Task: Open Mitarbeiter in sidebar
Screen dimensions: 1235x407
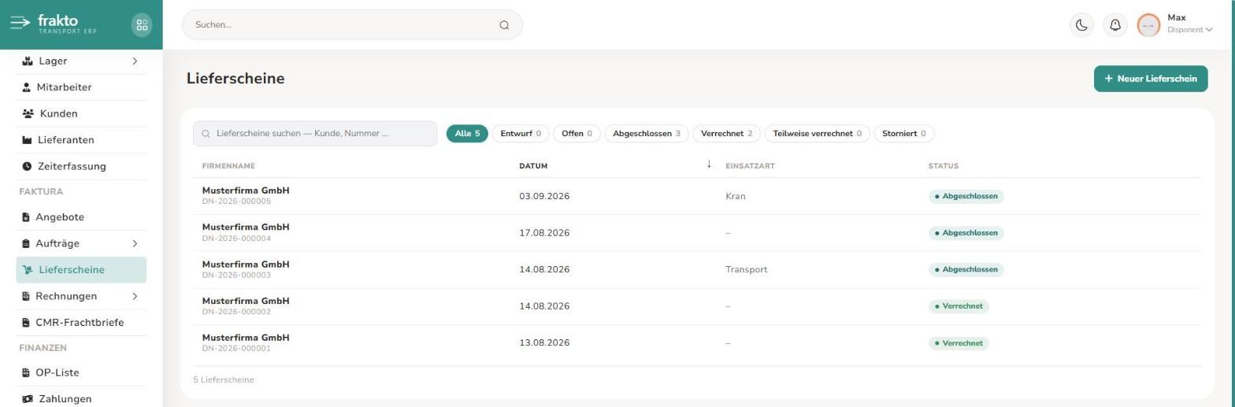Action: coord(81,87)
